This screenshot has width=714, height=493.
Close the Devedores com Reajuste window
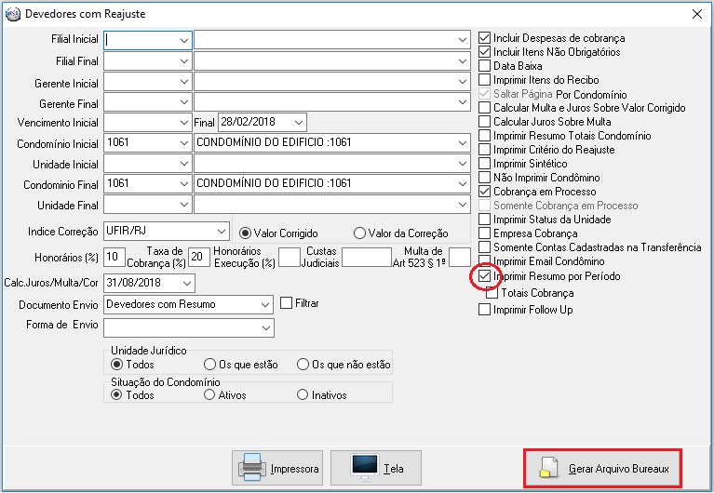696,14
